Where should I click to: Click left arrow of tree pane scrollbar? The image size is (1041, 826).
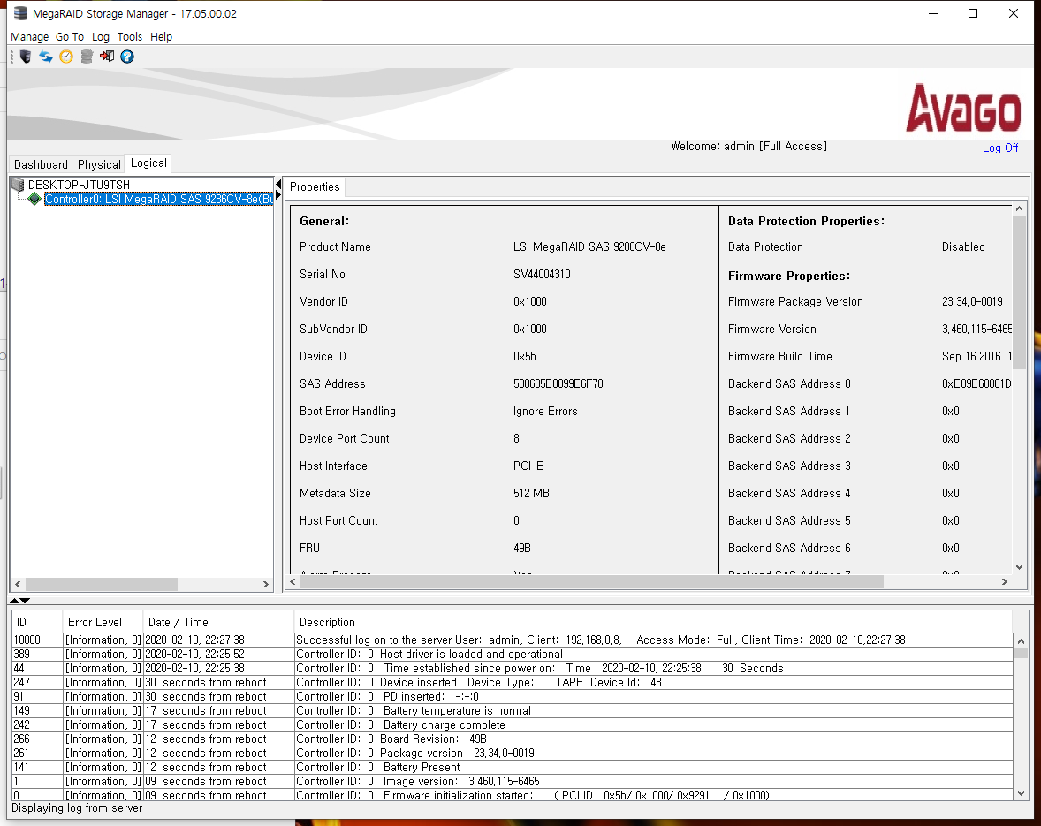(x=18, y=584)
